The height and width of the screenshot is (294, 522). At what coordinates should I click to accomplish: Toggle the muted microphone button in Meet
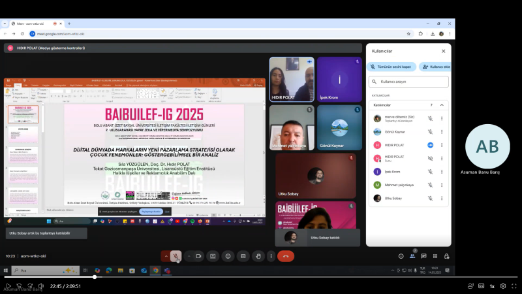[176, 256]
